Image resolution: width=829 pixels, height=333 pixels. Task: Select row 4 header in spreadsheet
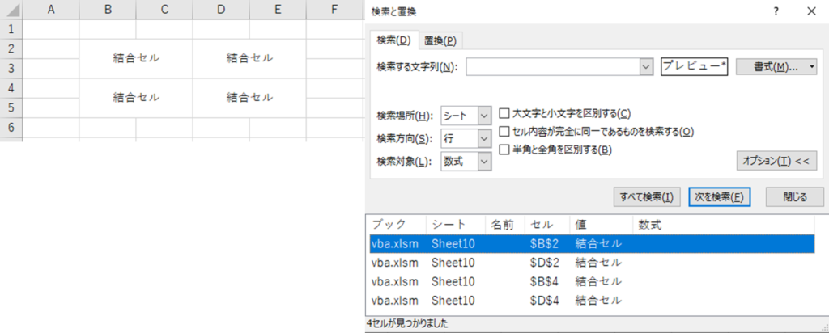point(11,88)
